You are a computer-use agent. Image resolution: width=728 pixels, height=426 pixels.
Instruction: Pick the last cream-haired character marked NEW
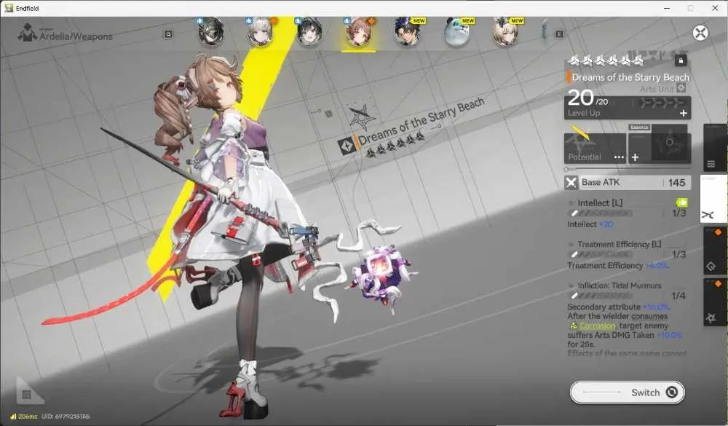click(x=506, y=31)
